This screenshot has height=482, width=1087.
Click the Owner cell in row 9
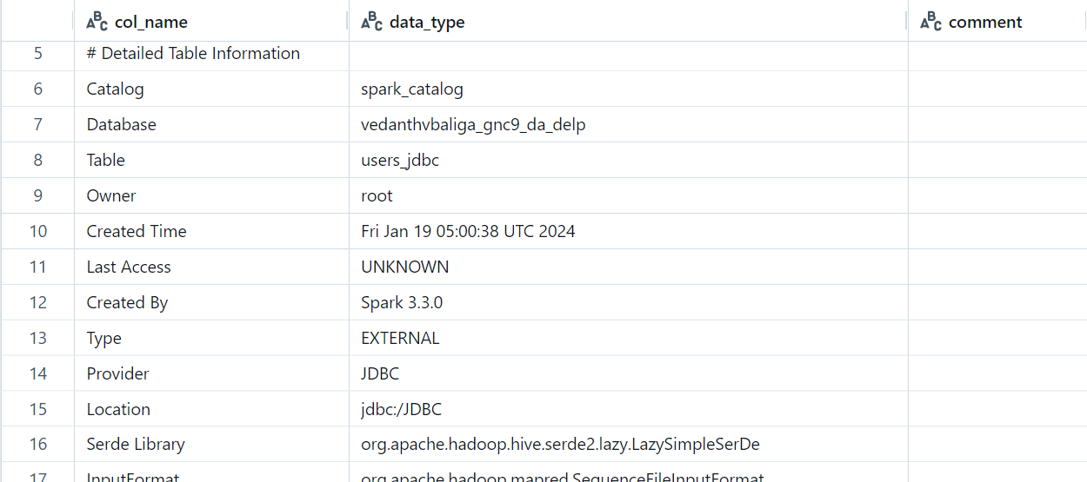tap(212, 195)
